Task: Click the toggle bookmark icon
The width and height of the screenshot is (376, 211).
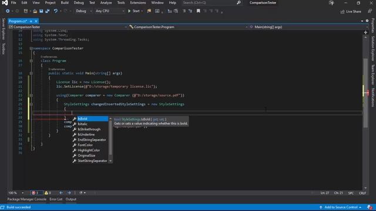Action: coord(199,11)
